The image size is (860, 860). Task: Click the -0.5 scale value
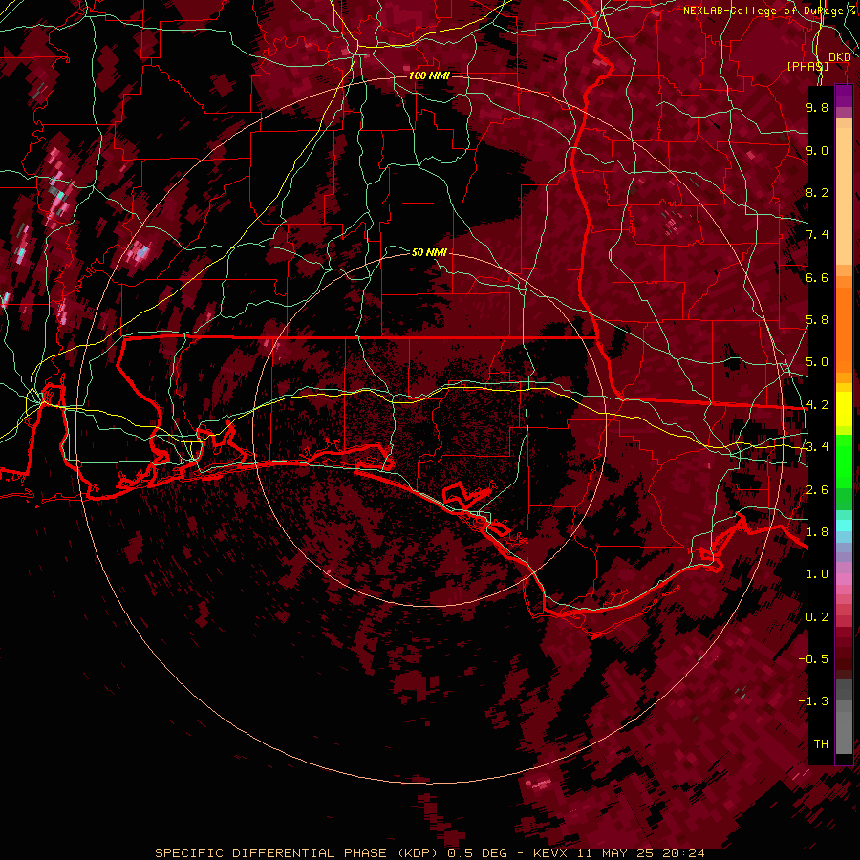813,659
